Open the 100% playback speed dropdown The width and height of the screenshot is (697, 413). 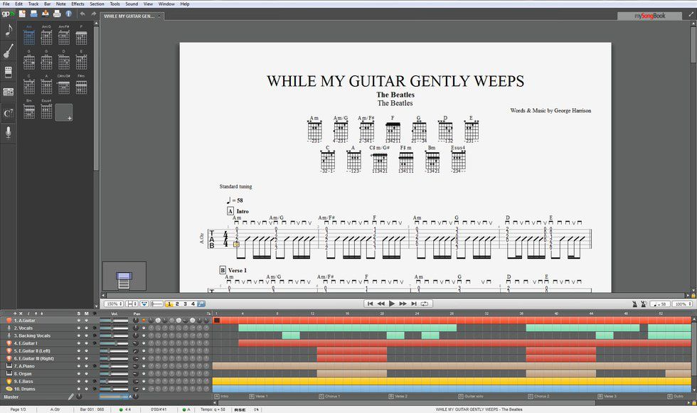point(683,304)
